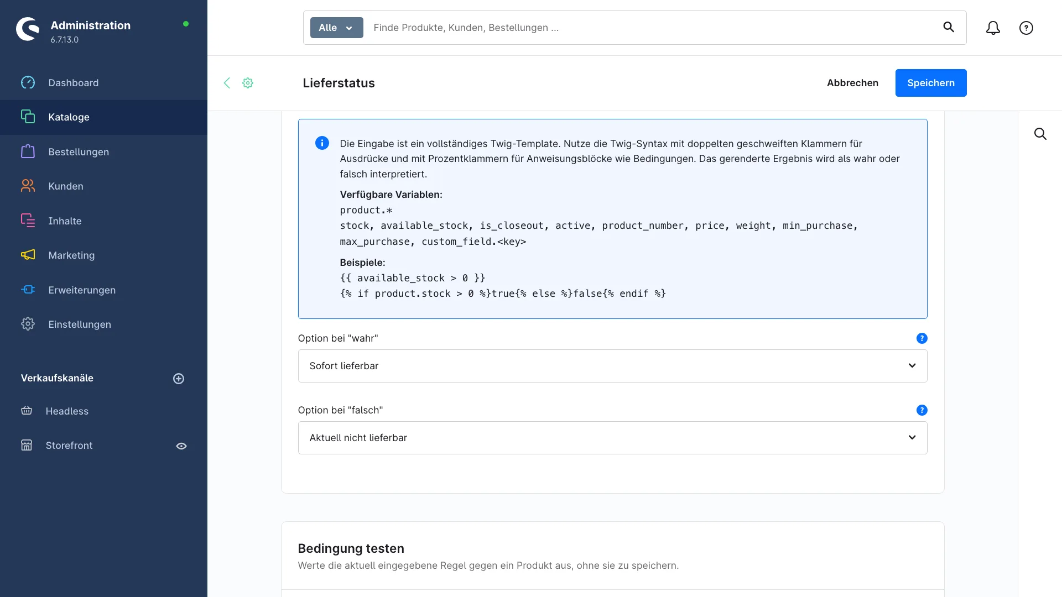Open Kataloge menu item
This screenshot has height=597, width=1062.
(x=103, y=117)
